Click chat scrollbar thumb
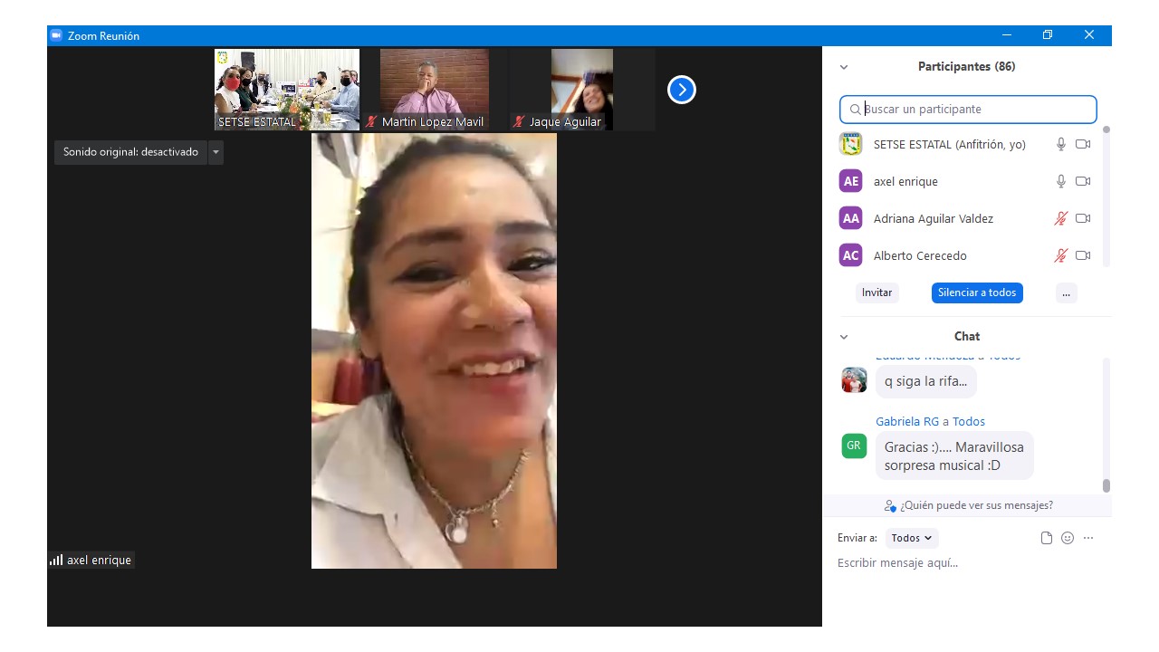Image resolution: width=1159 pixels, height=652 pixels. point(1106,486)
